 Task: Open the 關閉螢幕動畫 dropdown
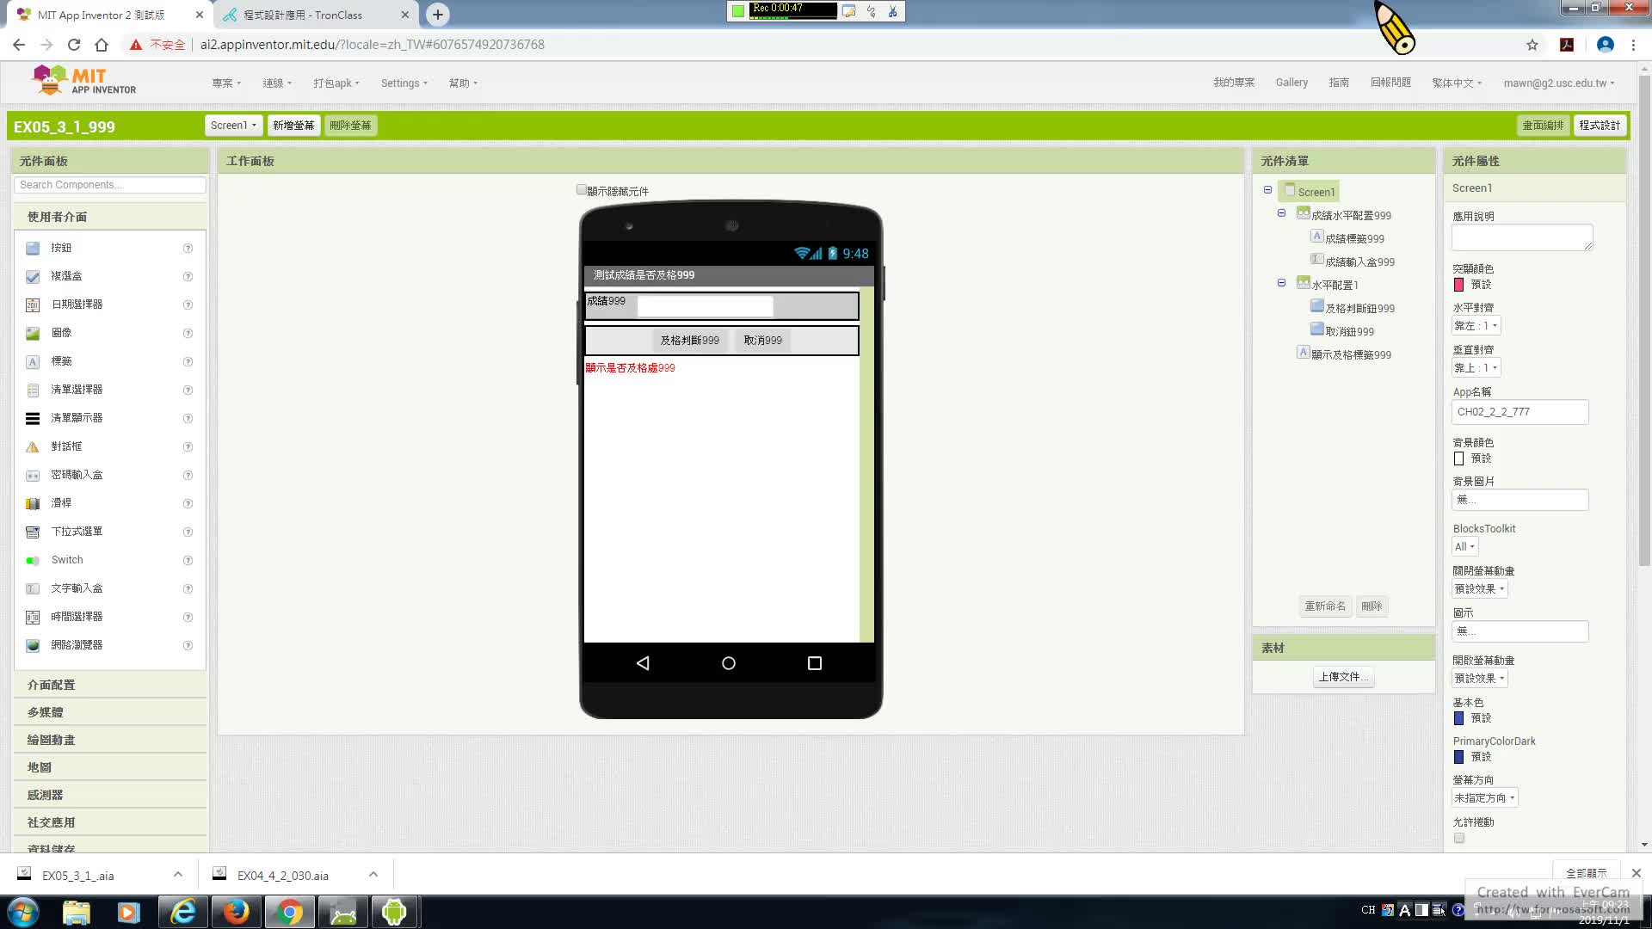tap(1480, 589)
